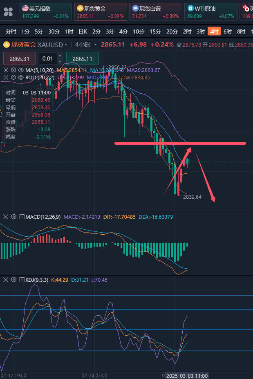Decrease lot size with down stepper arrow

click(x=60, y=61)
